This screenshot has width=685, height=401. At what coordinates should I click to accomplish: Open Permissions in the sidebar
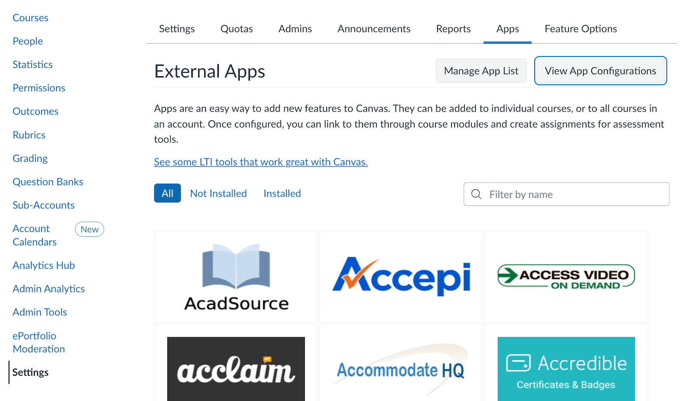click(39, 88)
